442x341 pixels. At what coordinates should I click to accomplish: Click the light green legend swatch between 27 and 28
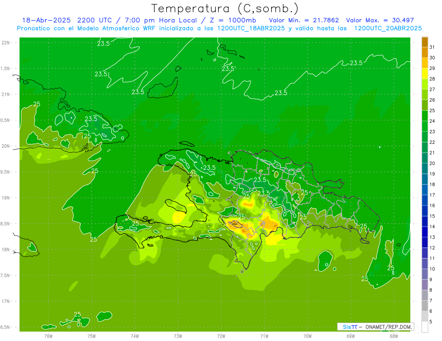(425, 84)
